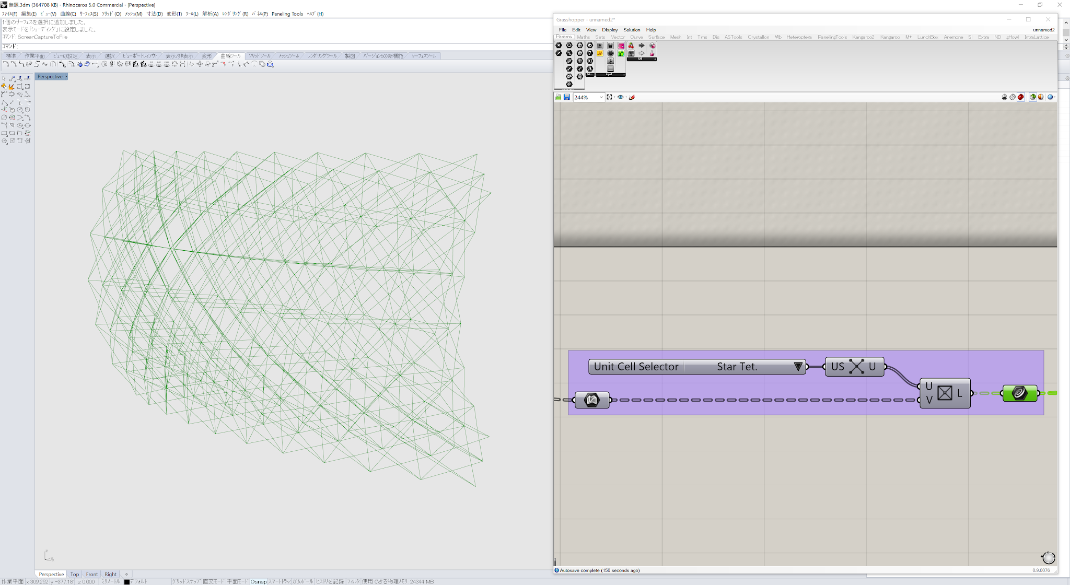Click the open file icon in Grasshopper
This screenshot has width=1070, height=585.
pyautogui.click(x=558, y=97)
